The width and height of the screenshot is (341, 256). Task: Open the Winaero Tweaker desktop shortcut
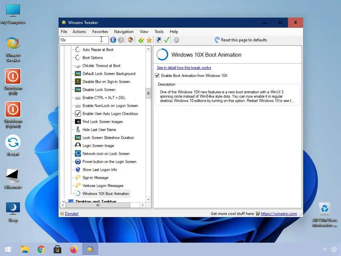13,50
